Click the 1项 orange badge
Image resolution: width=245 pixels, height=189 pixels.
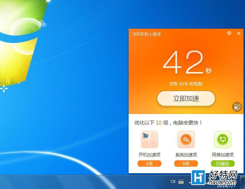(149, 164)
